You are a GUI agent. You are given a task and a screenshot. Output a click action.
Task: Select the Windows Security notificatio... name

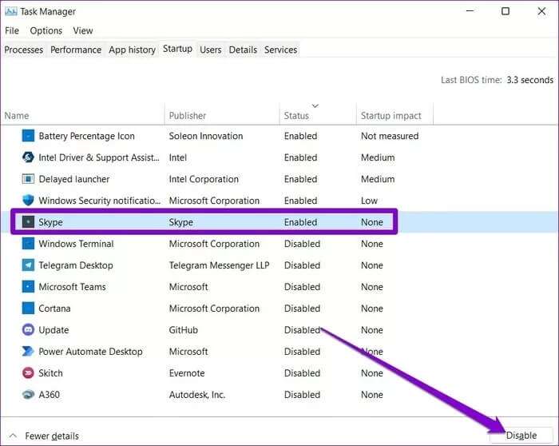click(x=100, y=200)
